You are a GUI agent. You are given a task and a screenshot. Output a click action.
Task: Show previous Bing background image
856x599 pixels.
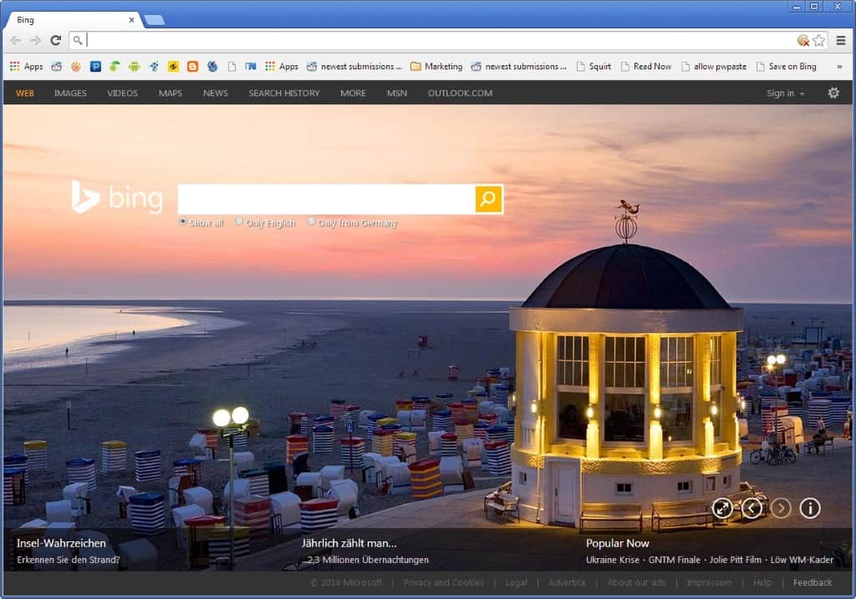[x=752, y=509]
